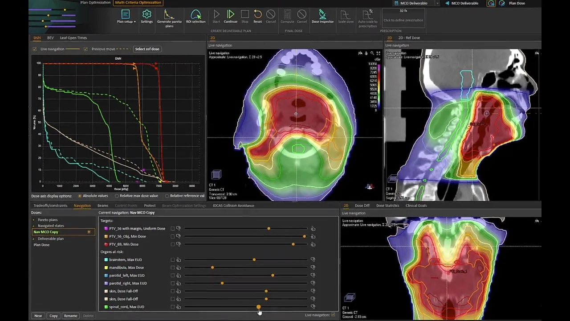Switch to the Plan Optimization tab
This screenshot has height=321, width=570.
pyautogui.click(x=95, y=3)
